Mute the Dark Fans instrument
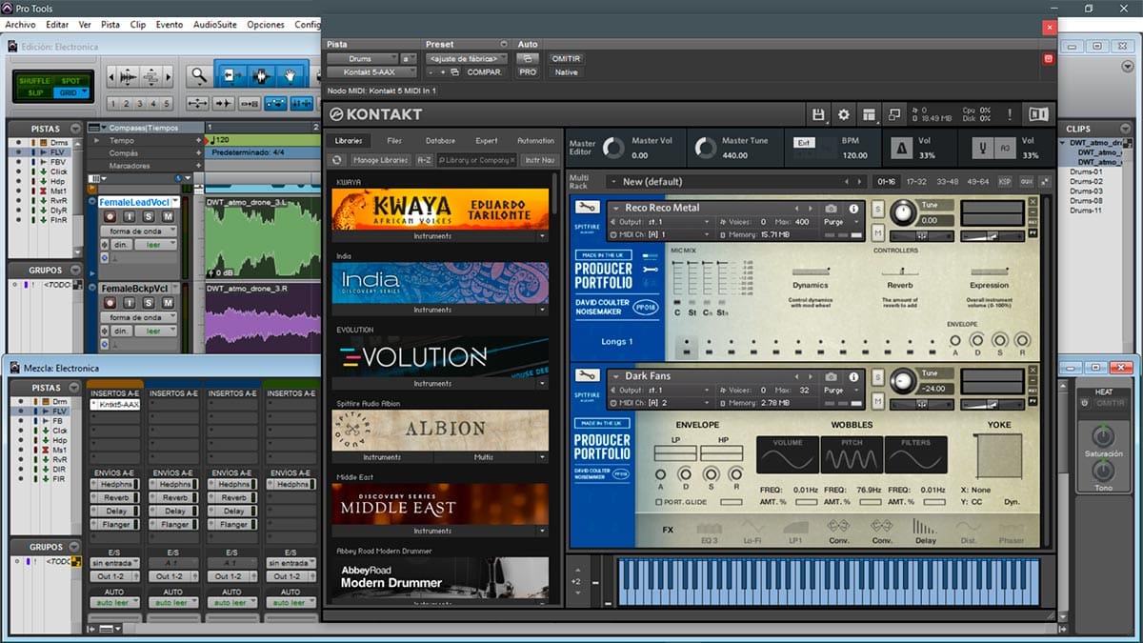 [x=877, y=399]
